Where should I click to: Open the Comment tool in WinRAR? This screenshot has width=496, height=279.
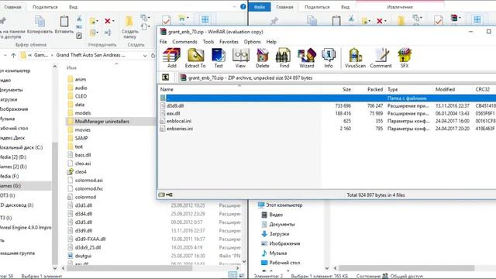coord(381,58)
